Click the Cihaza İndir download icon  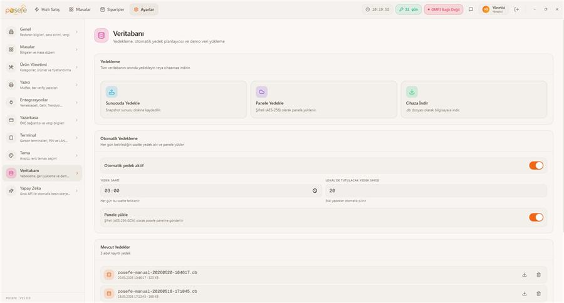coord(412,92)
